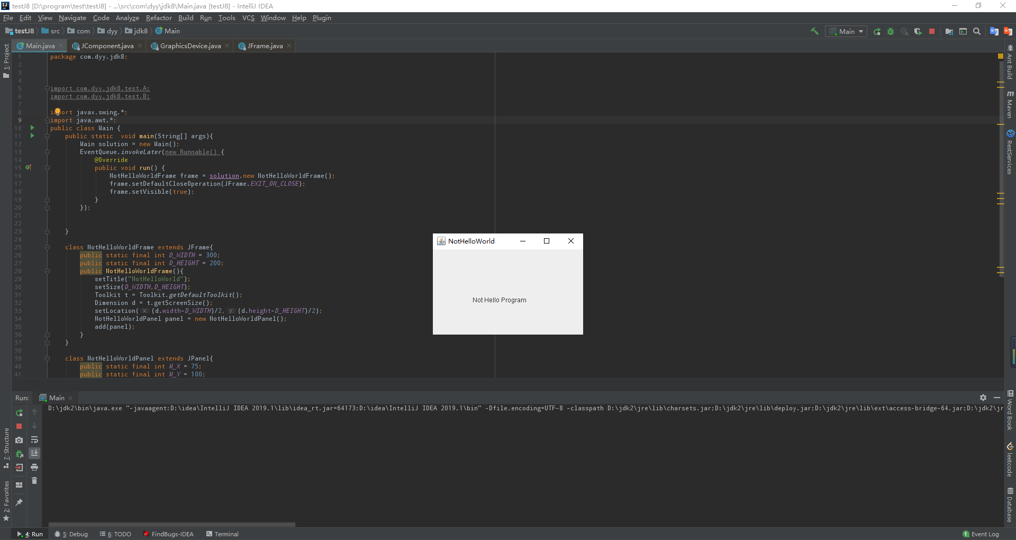Clear console with the trash icon

tap(34, 481)
